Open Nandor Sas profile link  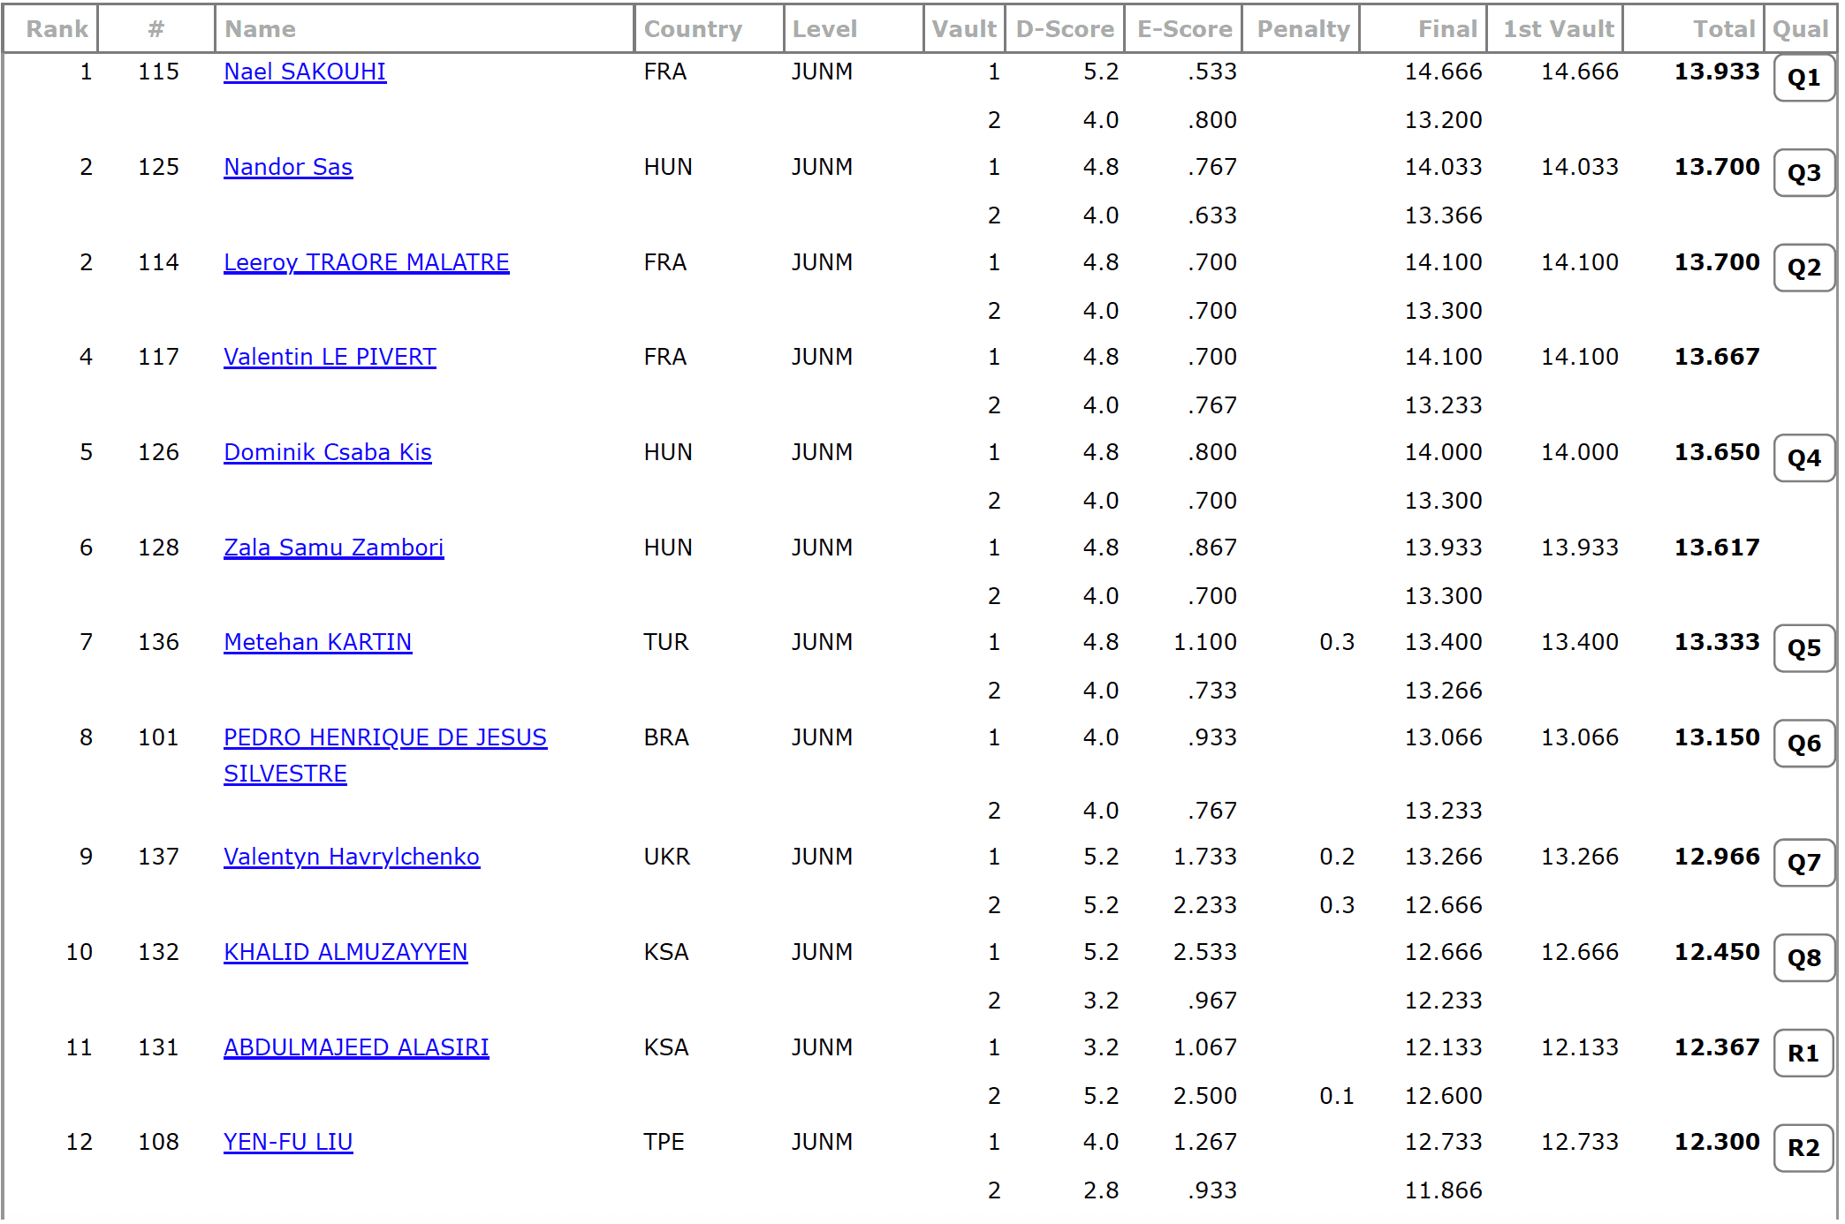click(288, 167)
